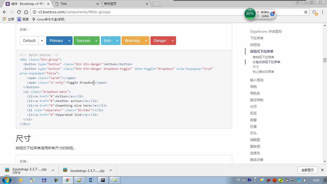327x184 pixels.
Task: Click the blue plus icon on speed widget
Action: (272, 14)
